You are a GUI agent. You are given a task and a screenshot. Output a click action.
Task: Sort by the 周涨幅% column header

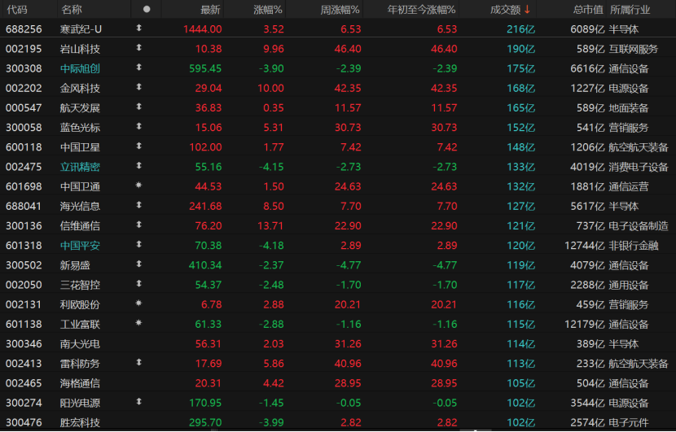(340, 10)
